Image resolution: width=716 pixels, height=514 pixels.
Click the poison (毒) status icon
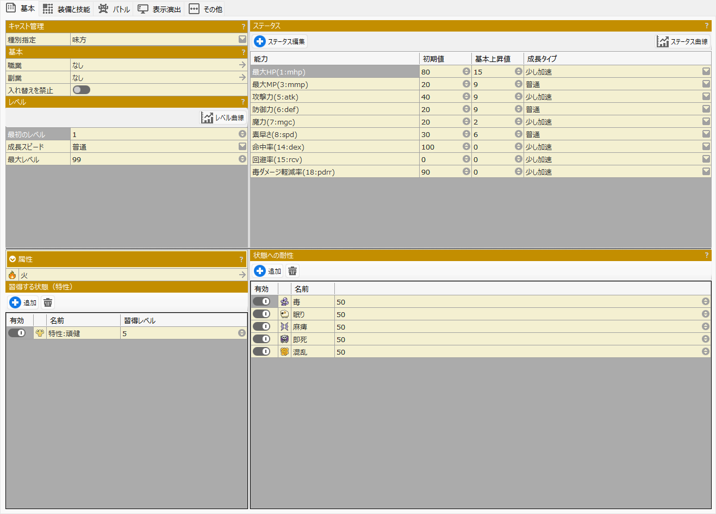tap(284, 301)
